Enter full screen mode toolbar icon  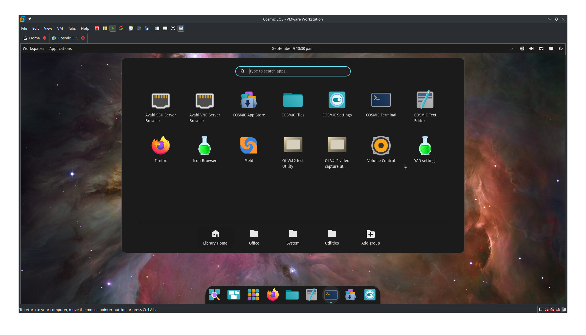pos(173,28)
